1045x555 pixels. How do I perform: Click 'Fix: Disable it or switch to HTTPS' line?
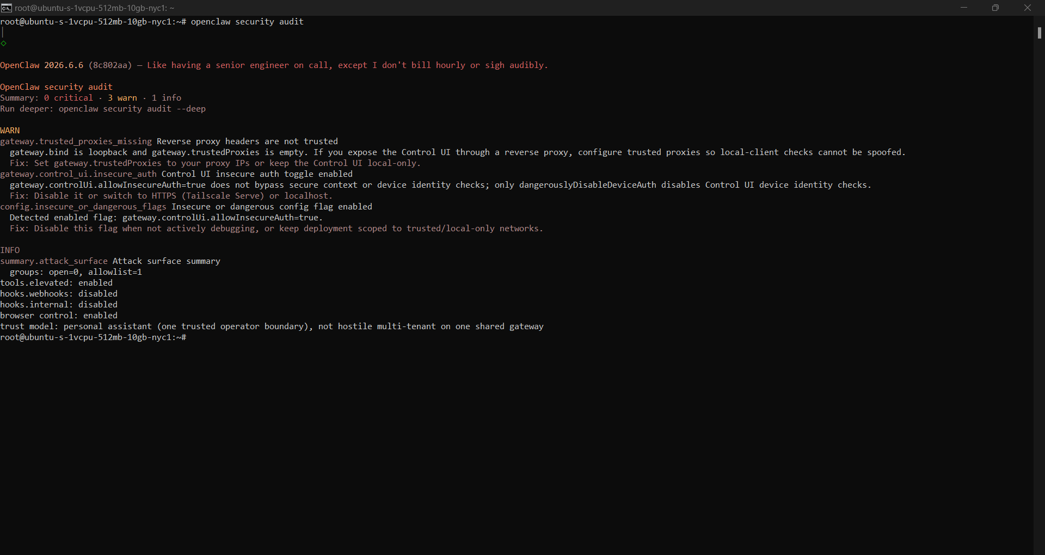pos(171,196)
